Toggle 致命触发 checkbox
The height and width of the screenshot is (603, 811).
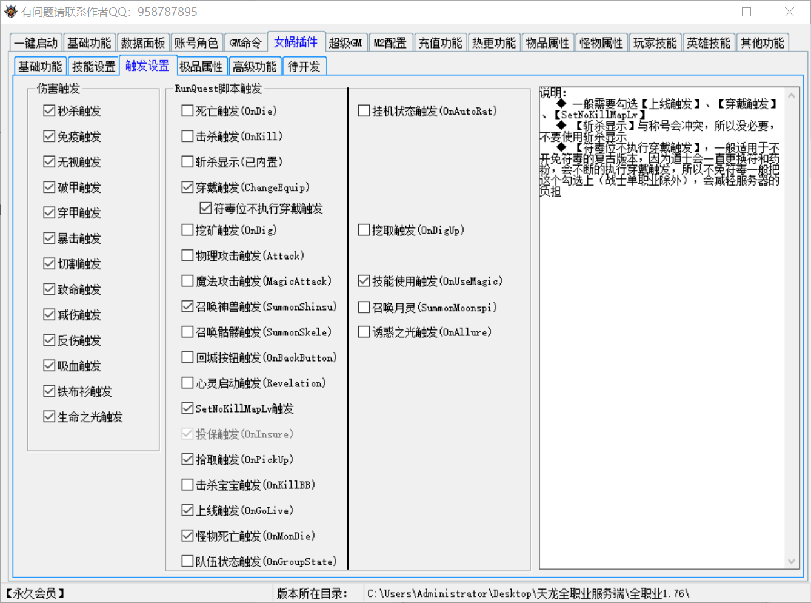[72, 289]
